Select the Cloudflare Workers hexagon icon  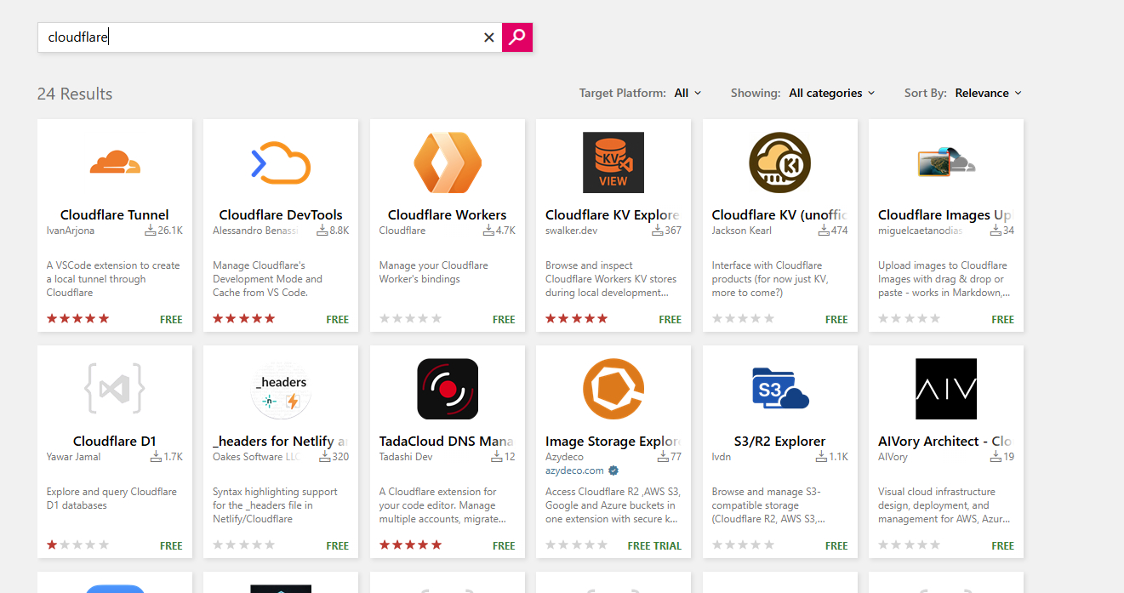tap(448, 163)
